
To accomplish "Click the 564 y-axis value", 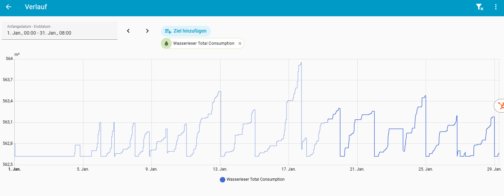I will 9,59.
